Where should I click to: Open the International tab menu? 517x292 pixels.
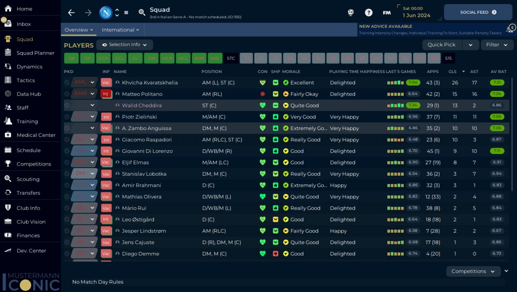coord(120,30)
